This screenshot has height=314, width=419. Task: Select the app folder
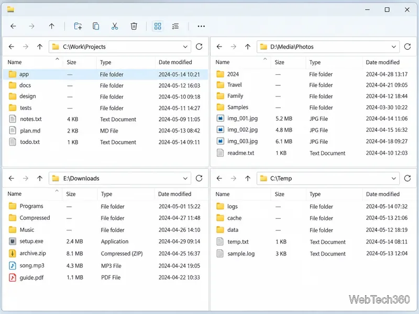click(105, 74)
